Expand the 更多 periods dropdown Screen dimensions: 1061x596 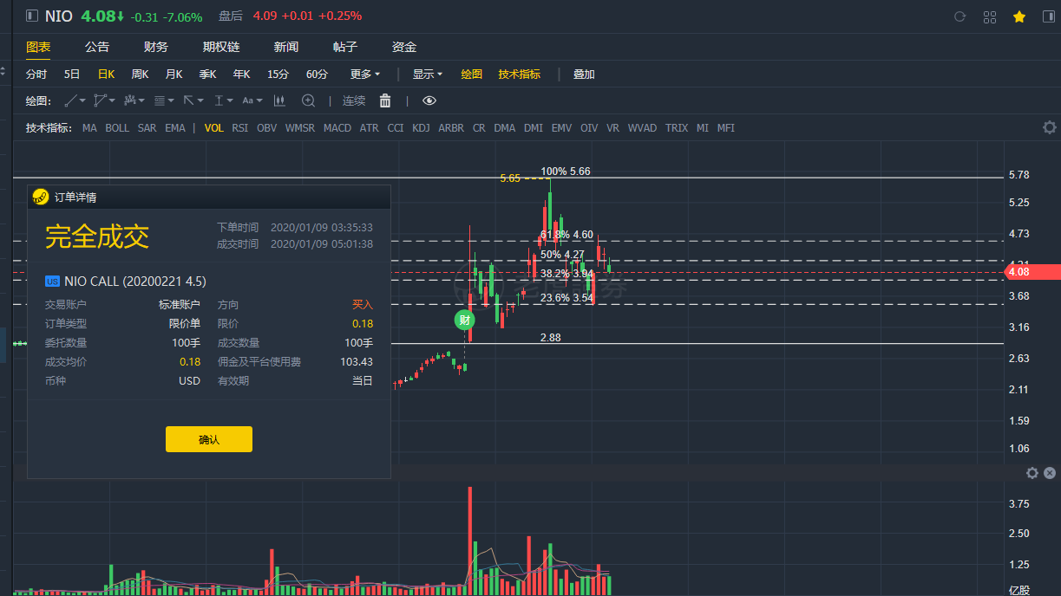click(365, 74)
